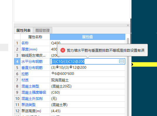Select the 拉筋 property label

[x=25, y=74]
